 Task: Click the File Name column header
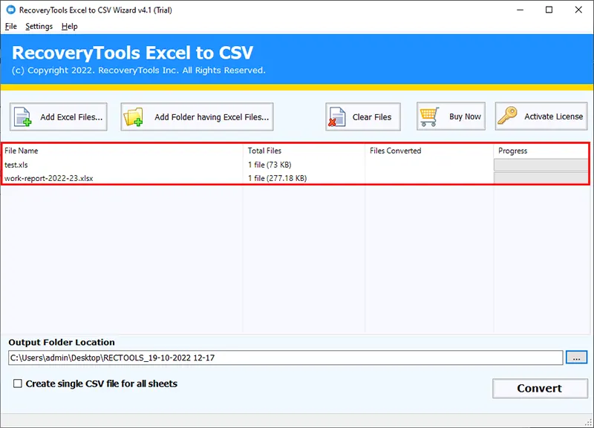(x=22, y=151)
